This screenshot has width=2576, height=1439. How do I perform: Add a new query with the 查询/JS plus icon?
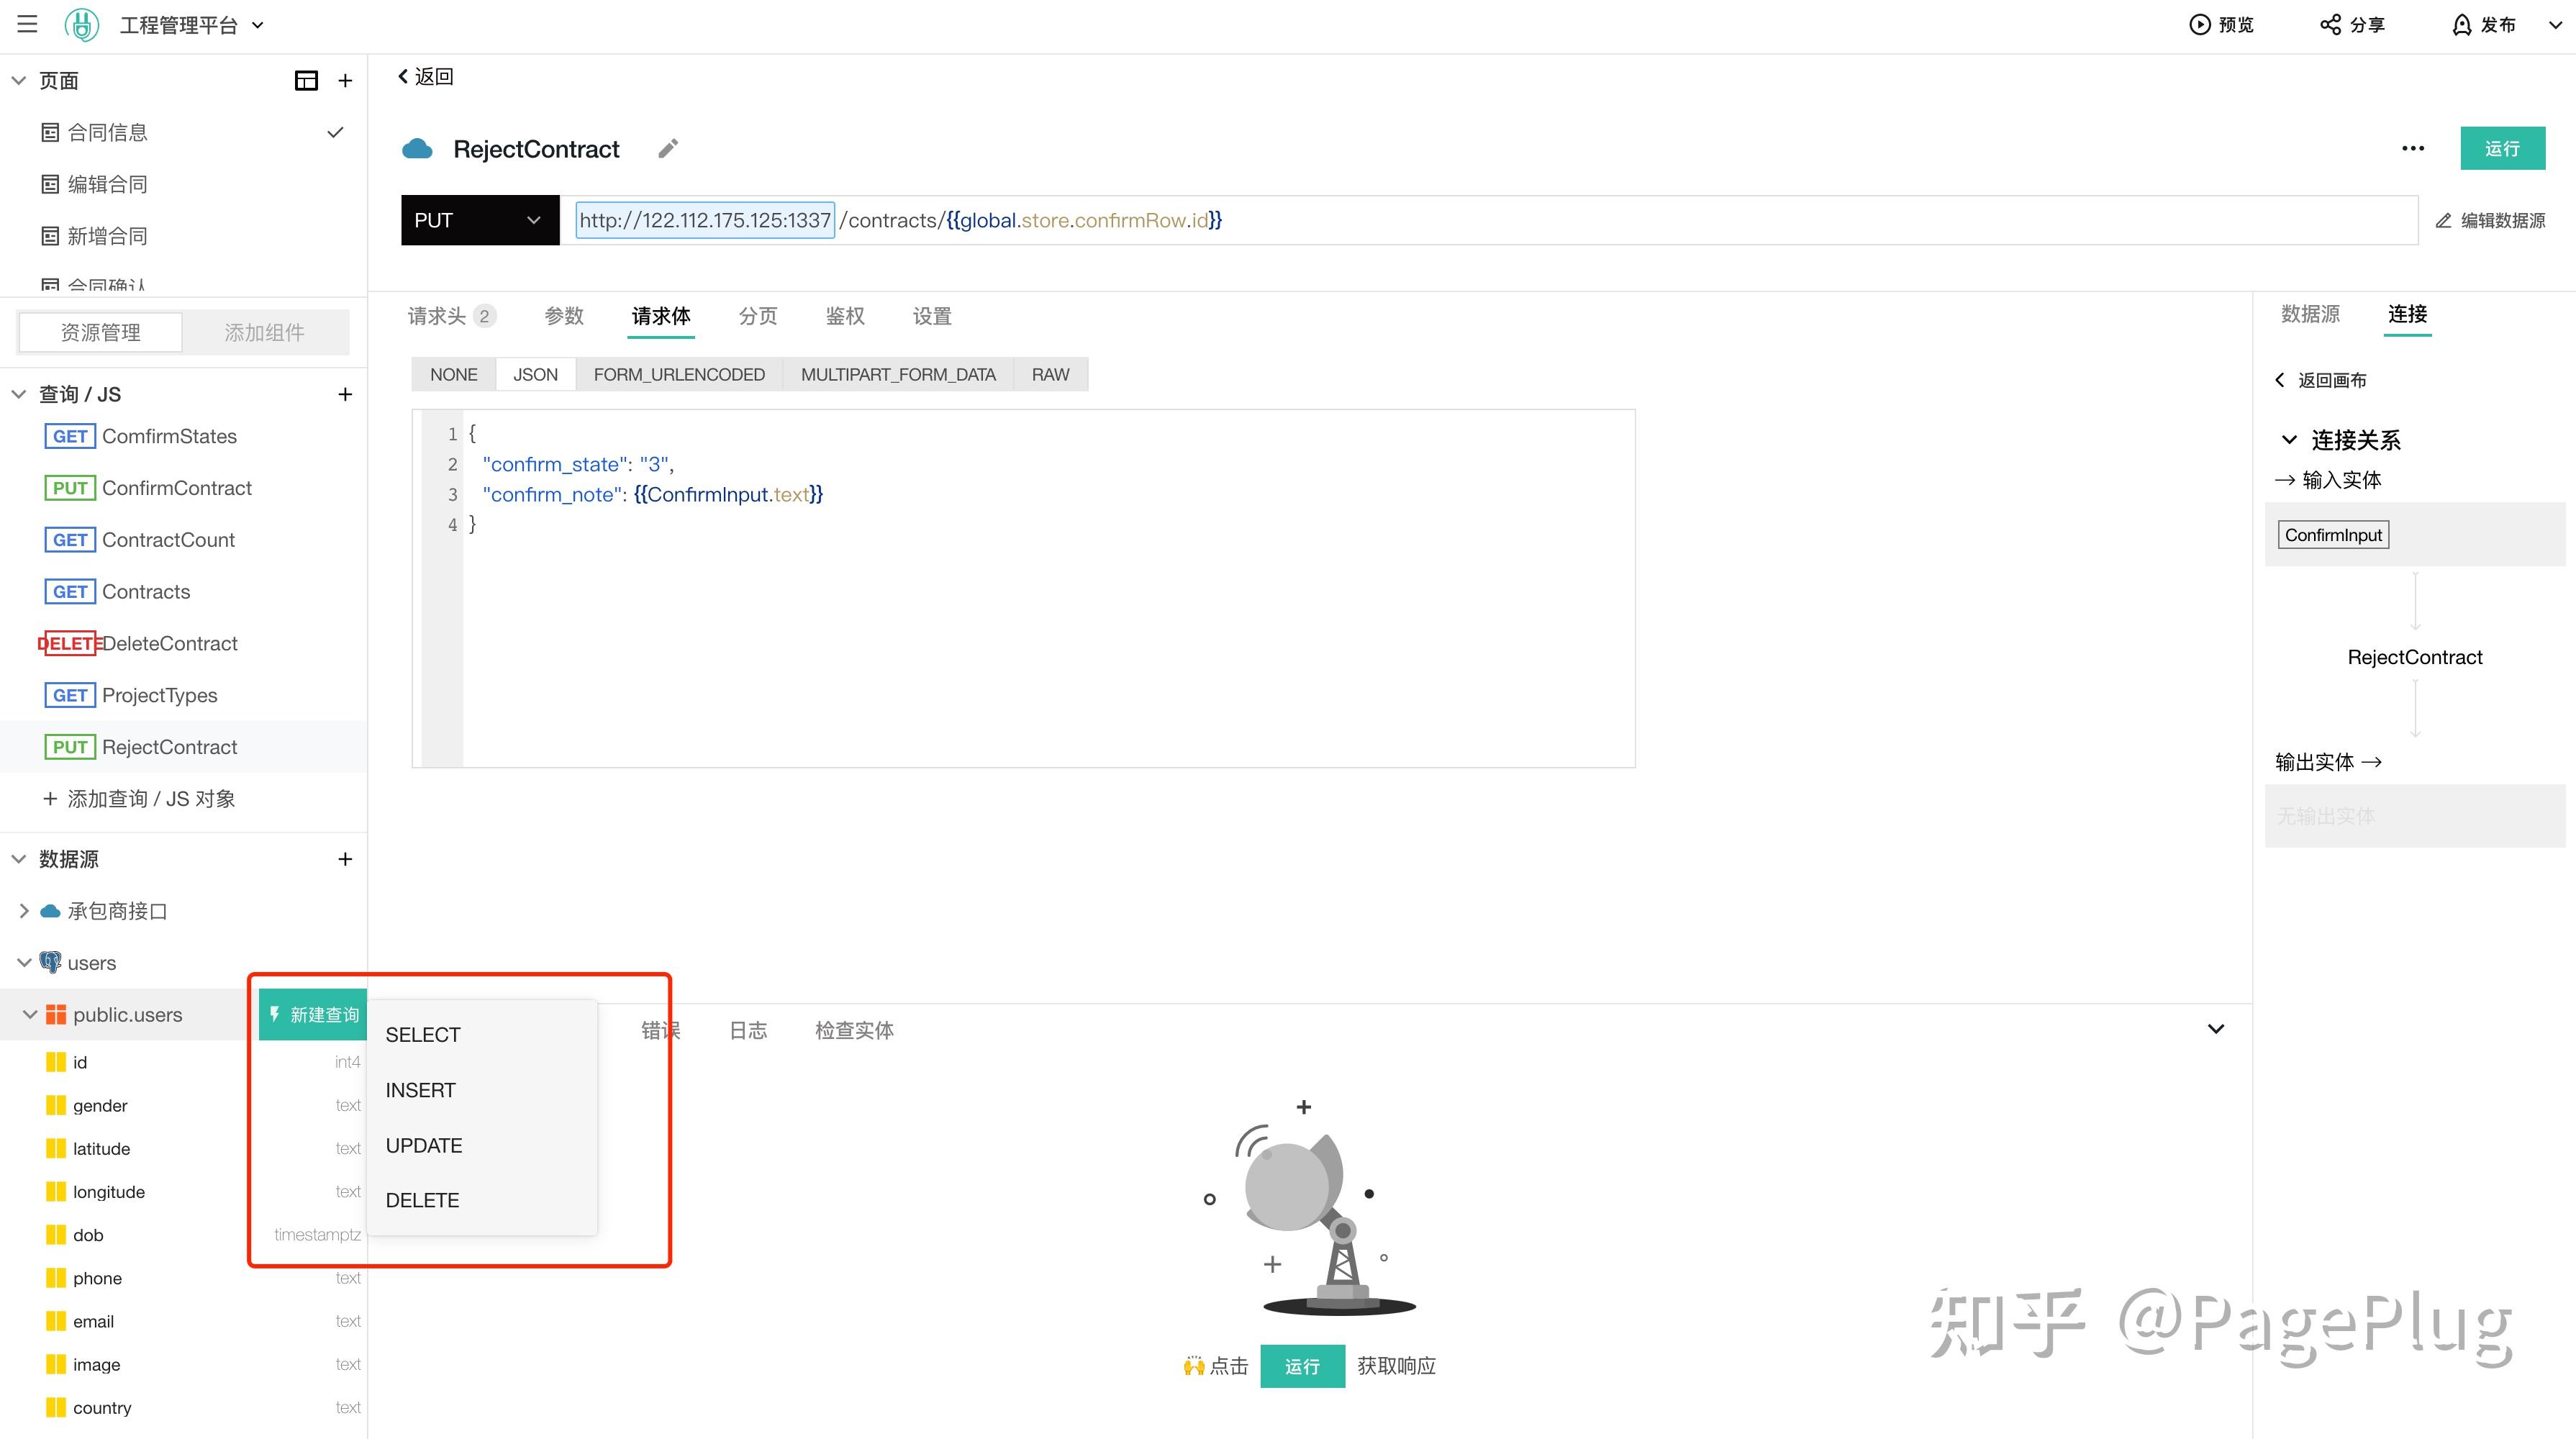click(345, 394)
